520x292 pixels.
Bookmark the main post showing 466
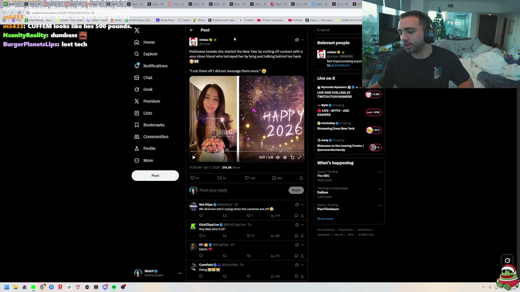277,178
